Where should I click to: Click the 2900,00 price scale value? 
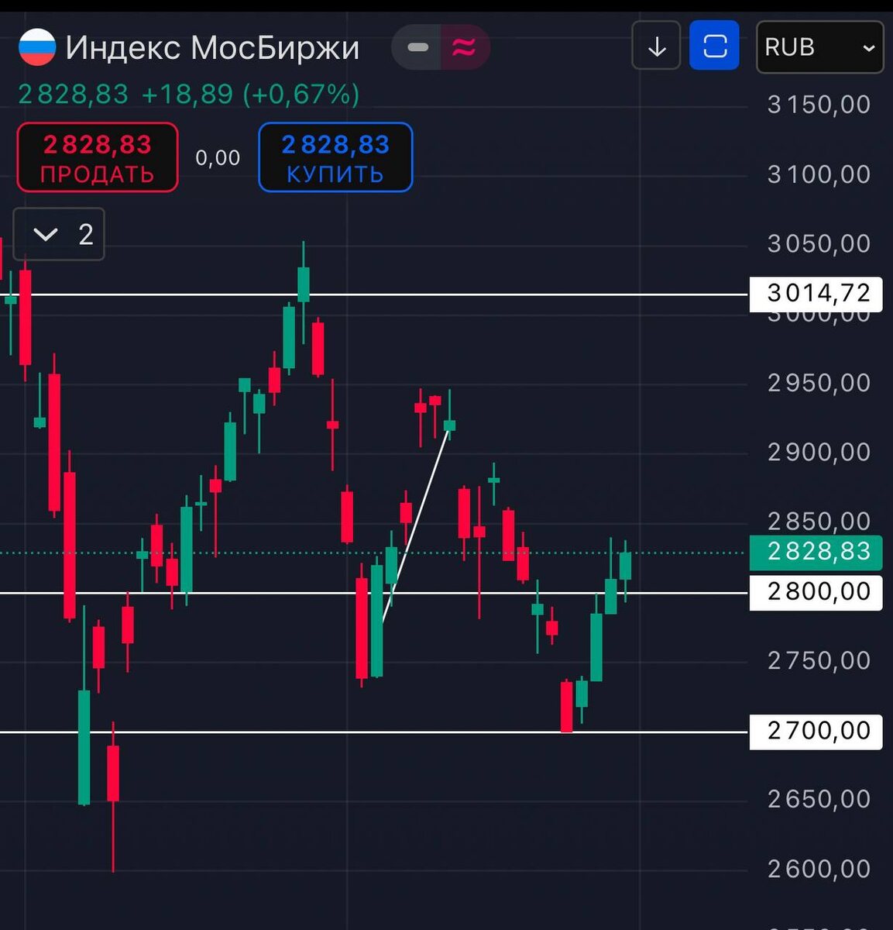(x=819, y=452)
